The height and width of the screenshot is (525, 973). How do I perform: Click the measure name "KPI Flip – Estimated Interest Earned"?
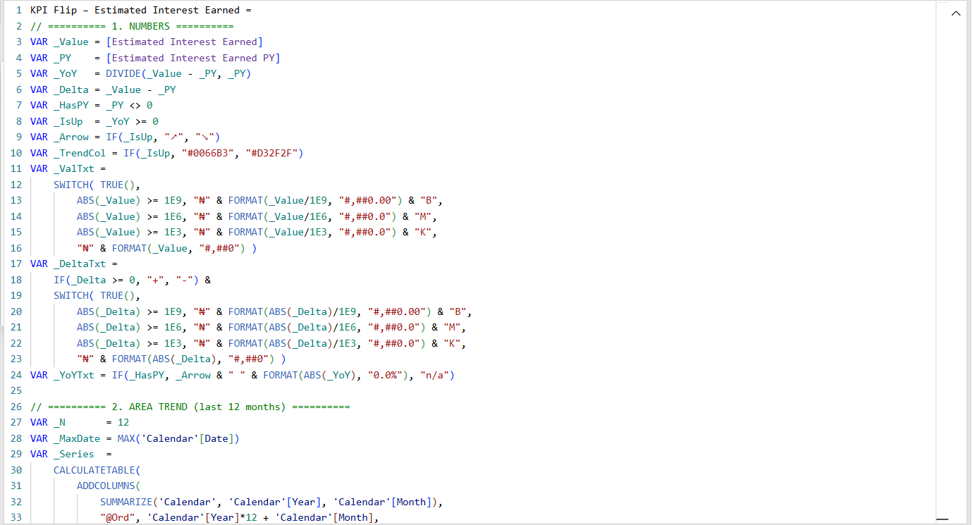point(135,11)
